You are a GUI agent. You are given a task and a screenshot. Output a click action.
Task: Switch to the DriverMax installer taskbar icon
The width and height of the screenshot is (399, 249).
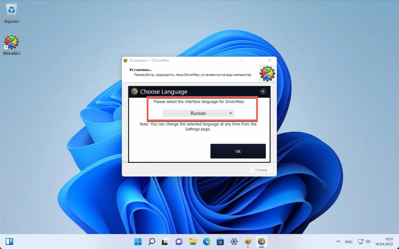pyautogui.click(x=248, y=242)
